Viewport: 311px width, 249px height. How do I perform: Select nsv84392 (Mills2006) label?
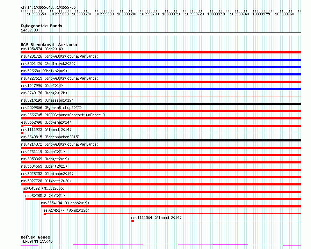pyautogui.click(x=44, y=188)
